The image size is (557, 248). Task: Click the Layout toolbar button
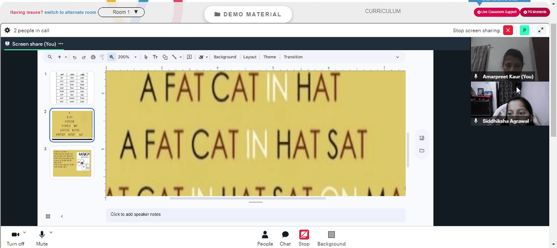(250, 57)
